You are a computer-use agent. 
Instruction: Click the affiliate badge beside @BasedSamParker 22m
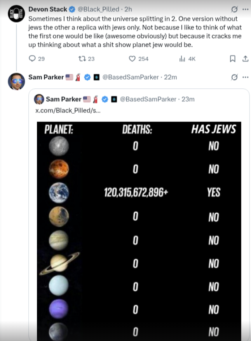click(x=96, y=77)
